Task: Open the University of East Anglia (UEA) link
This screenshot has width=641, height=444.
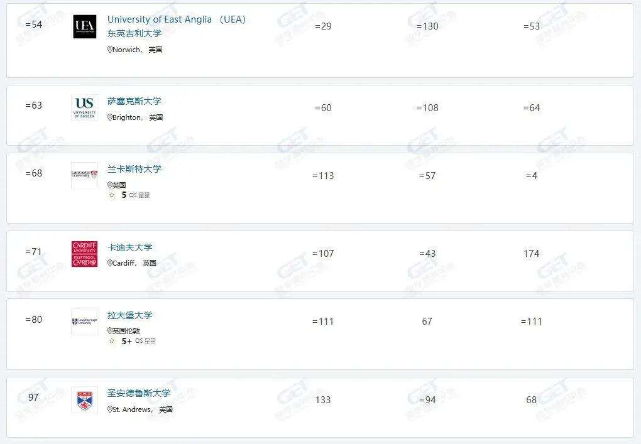Action: tap(177, 19)
